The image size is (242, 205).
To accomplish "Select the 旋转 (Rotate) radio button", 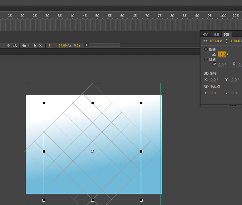I will tap(206, 49).
